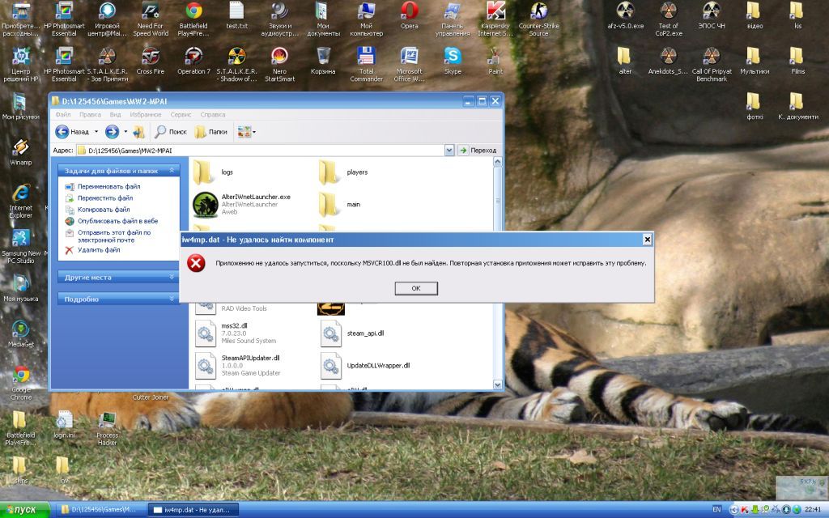Select the mss32.dll file
The image size is (829, 518).
(236, 333)
